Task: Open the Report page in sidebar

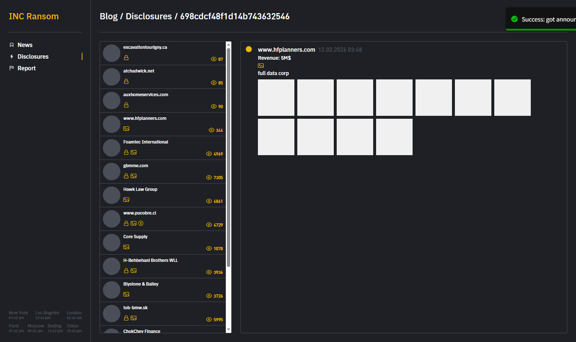Action: (x=26, y=68)
